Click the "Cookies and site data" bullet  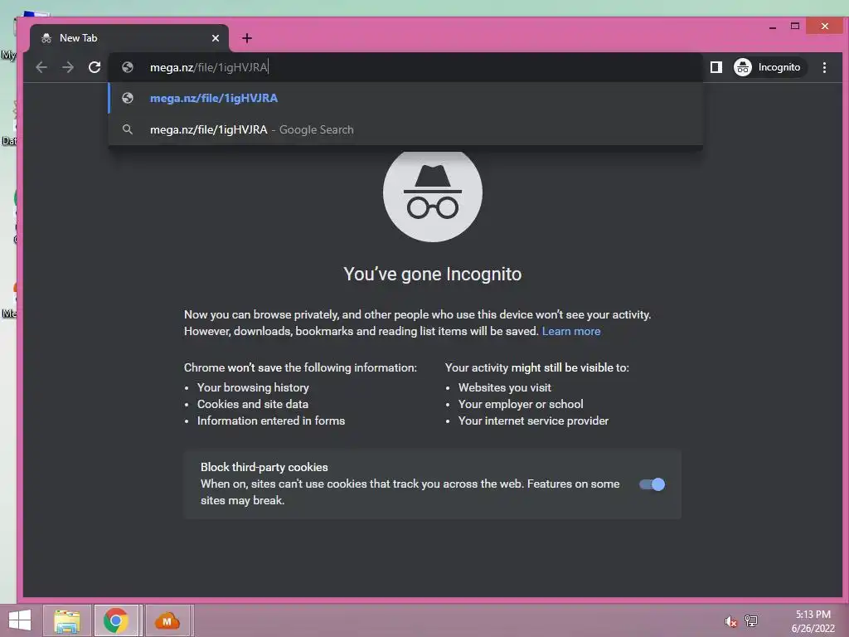tap(253, 404)
